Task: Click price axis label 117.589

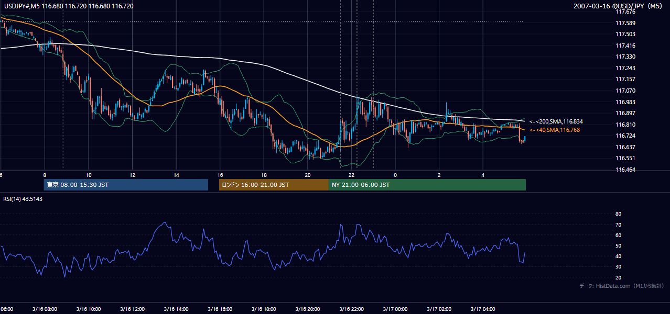Action: click(625, 23)
